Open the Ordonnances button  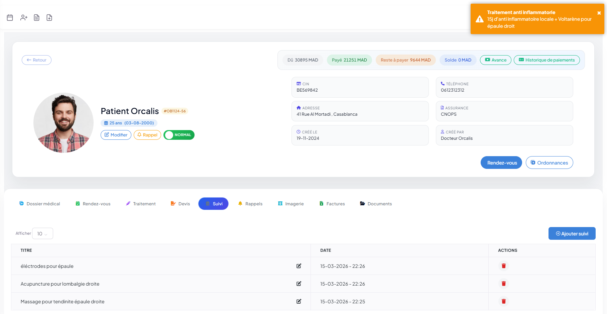click(549, 163)
